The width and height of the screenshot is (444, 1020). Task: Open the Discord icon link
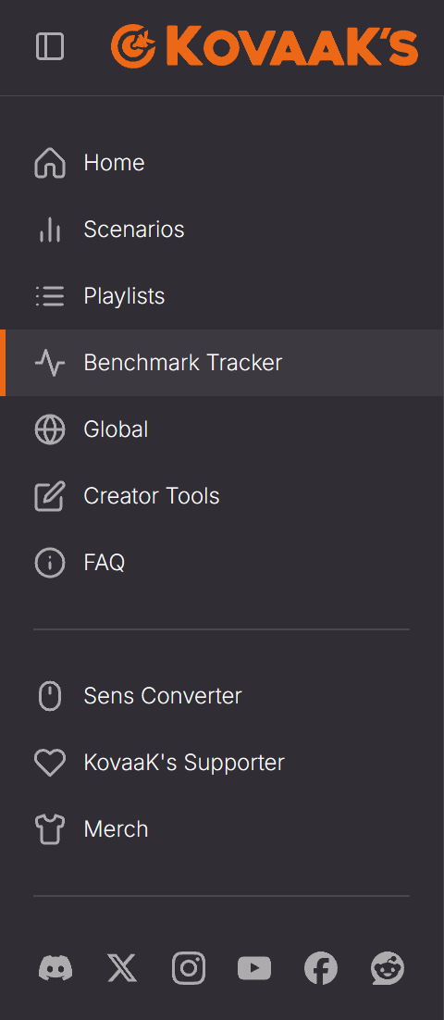(55, 968)
